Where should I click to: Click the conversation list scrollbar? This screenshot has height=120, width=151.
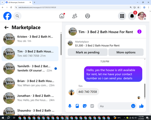click(x=61, y=44)
